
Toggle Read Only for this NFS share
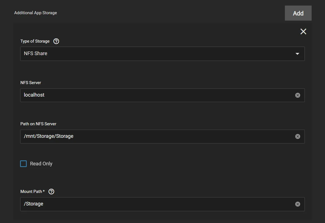23,163
